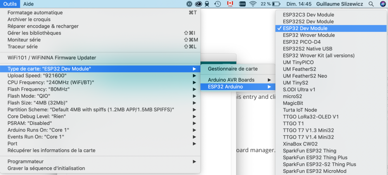Select Récupérer les informations de la carte
This screenshot has height=175, width=388.
tap(100, 150)
